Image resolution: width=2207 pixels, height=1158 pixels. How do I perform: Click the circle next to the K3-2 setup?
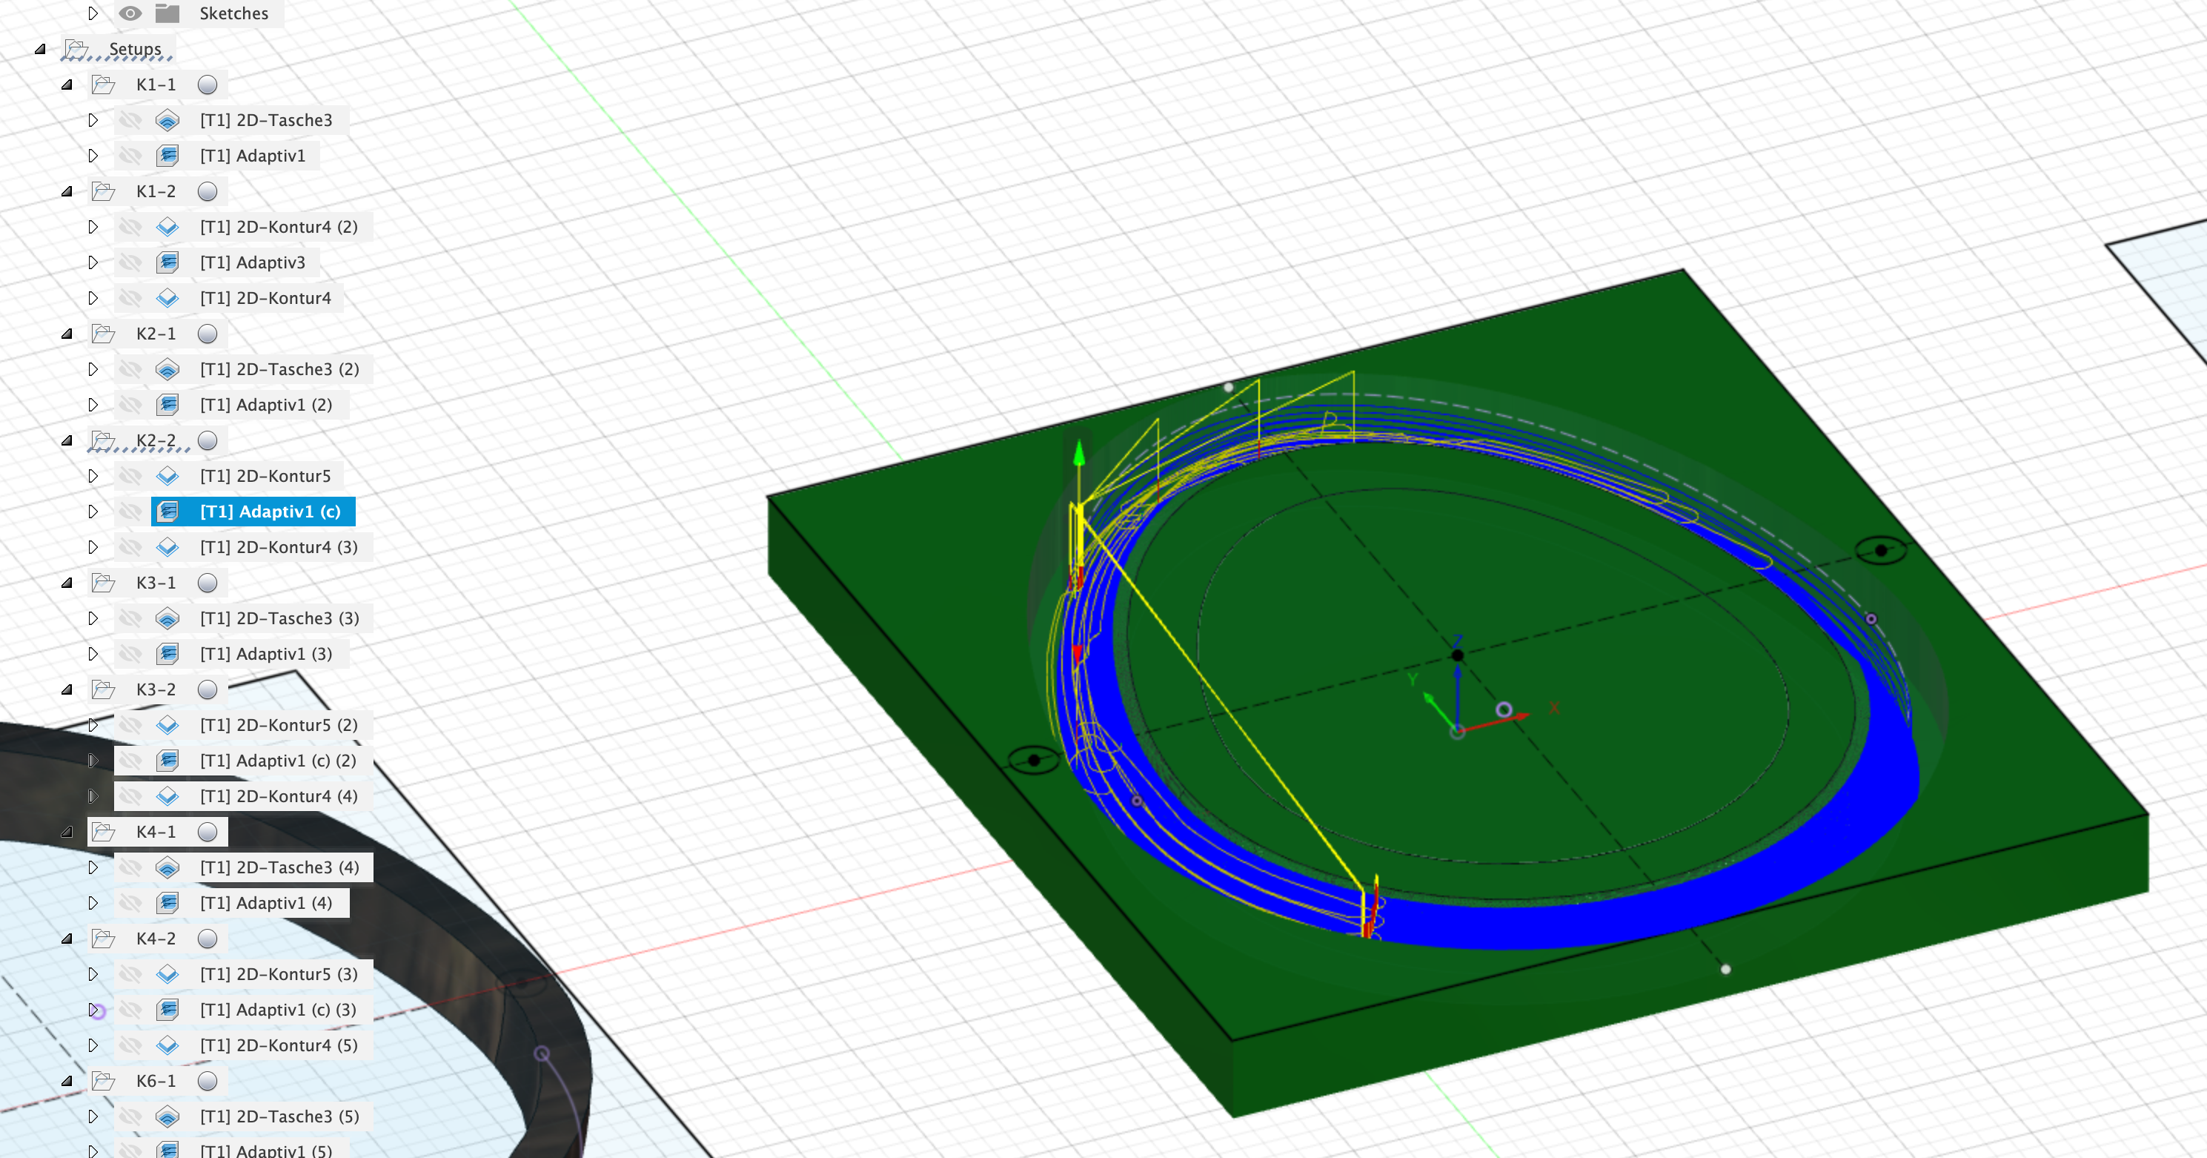tap(207, 689)
